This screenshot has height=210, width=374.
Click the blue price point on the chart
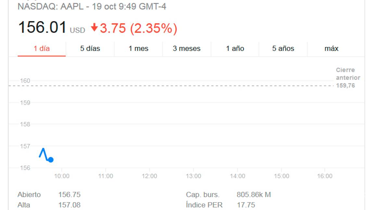[51, 159]
